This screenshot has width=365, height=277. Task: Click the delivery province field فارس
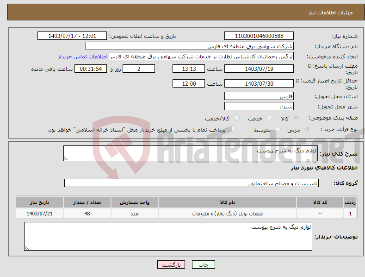pos(259,96)
